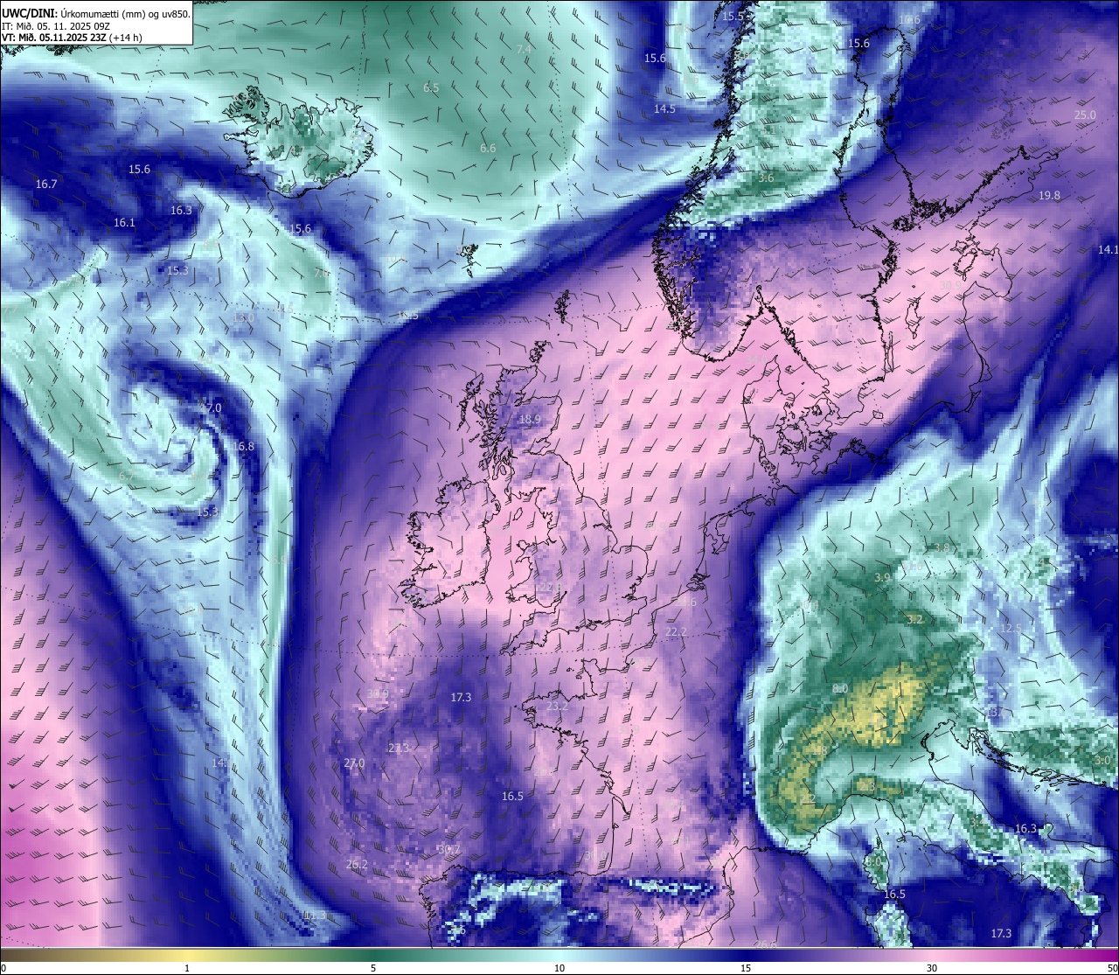Select the 27.0 value label
This screenshot has height=975, width=1119.
point(354,763)
